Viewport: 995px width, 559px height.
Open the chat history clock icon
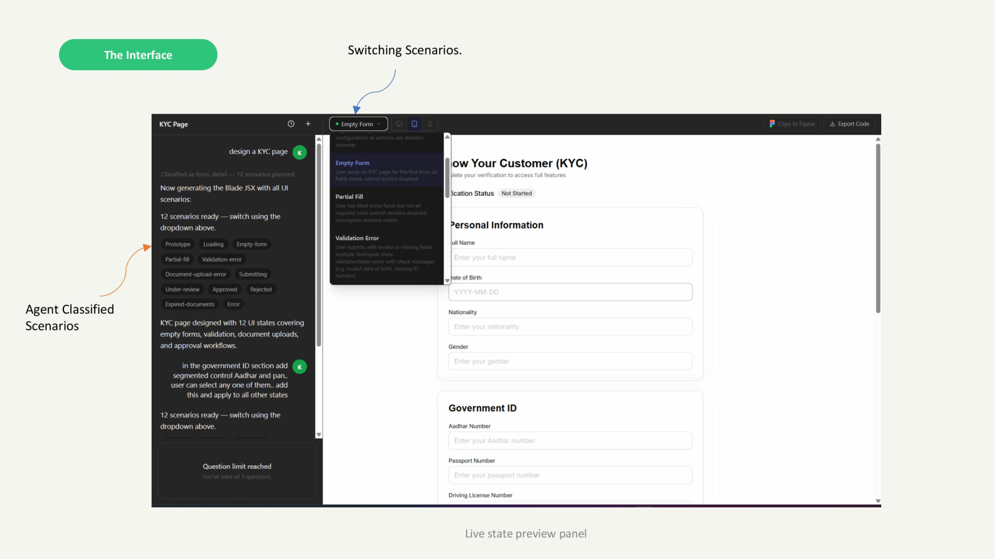[291, 124]
